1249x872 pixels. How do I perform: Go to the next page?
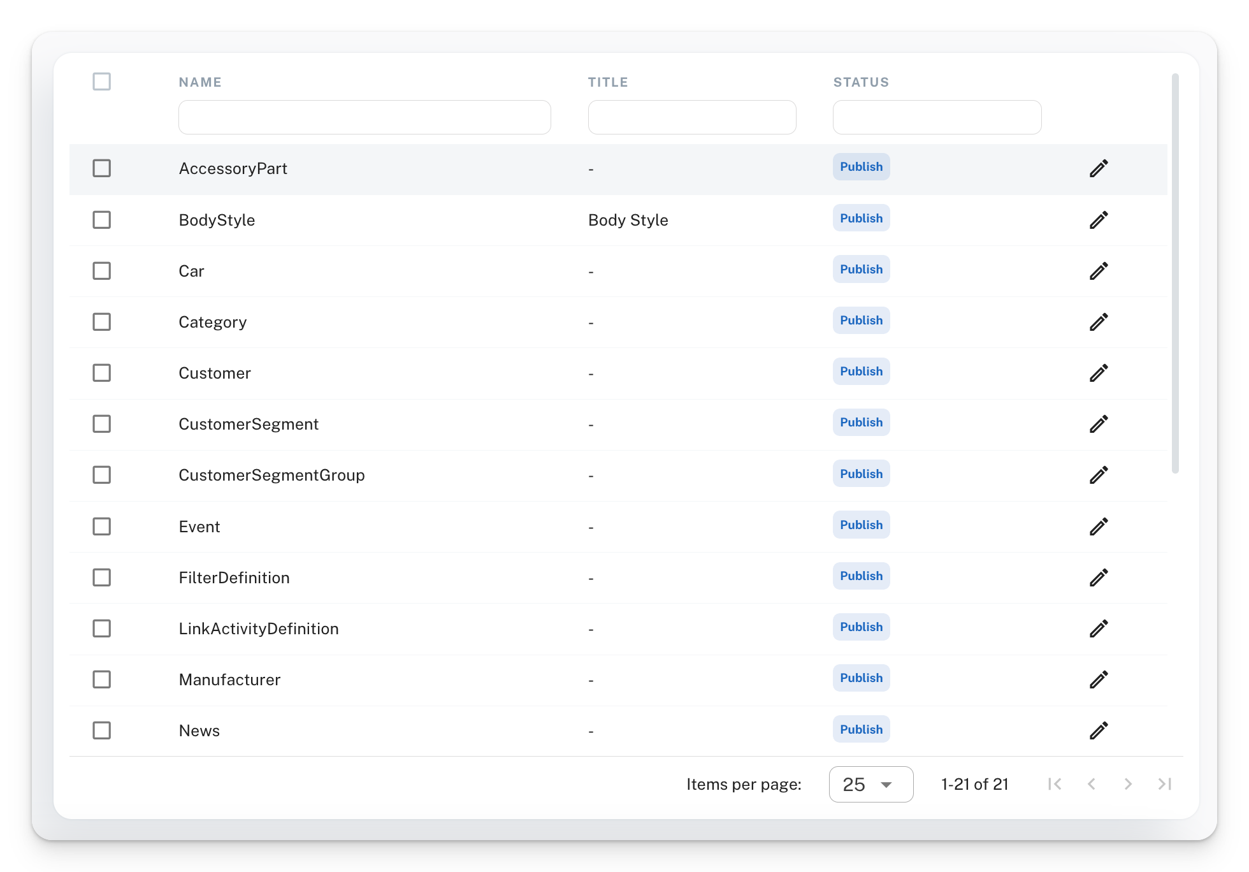1128,784
